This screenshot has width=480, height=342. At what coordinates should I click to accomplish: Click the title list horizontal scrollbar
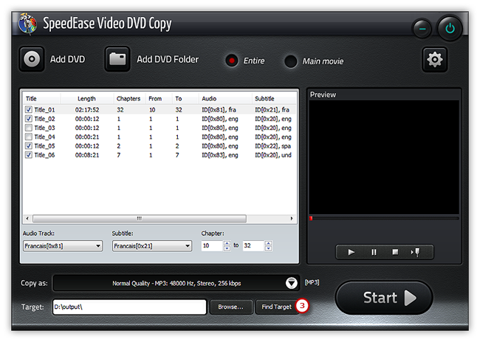[140, 219]
